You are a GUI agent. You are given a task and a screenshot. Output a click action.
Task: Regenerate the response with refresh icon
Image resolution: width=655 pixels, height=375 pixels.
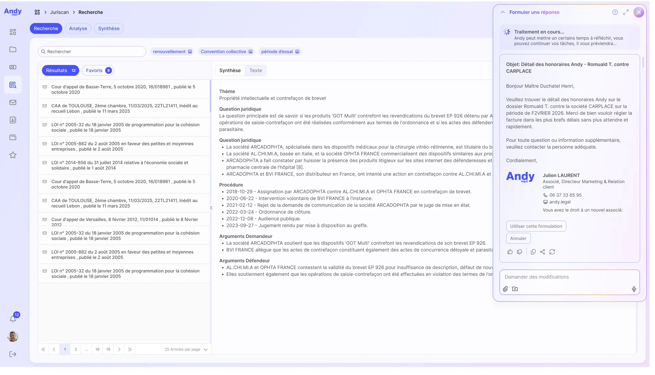(x=552, y=252)
